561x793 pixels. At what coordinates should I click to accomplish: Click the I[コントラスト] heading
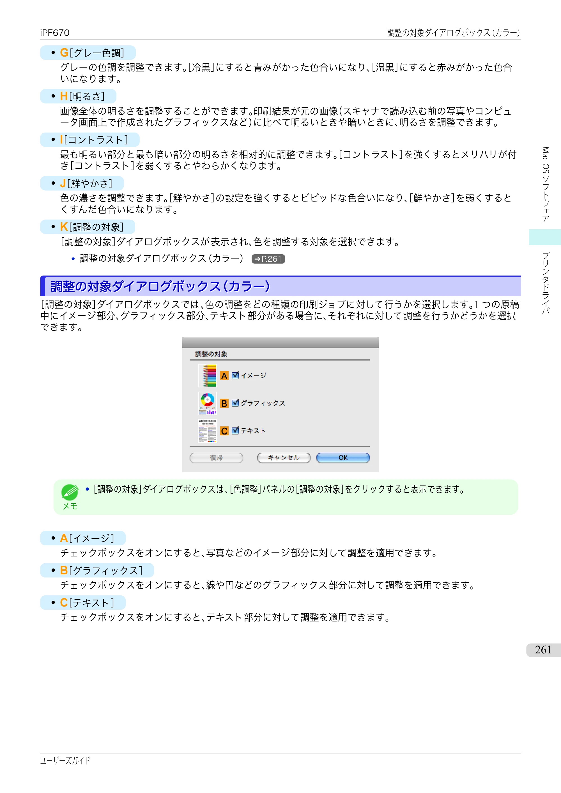point(90,140)
